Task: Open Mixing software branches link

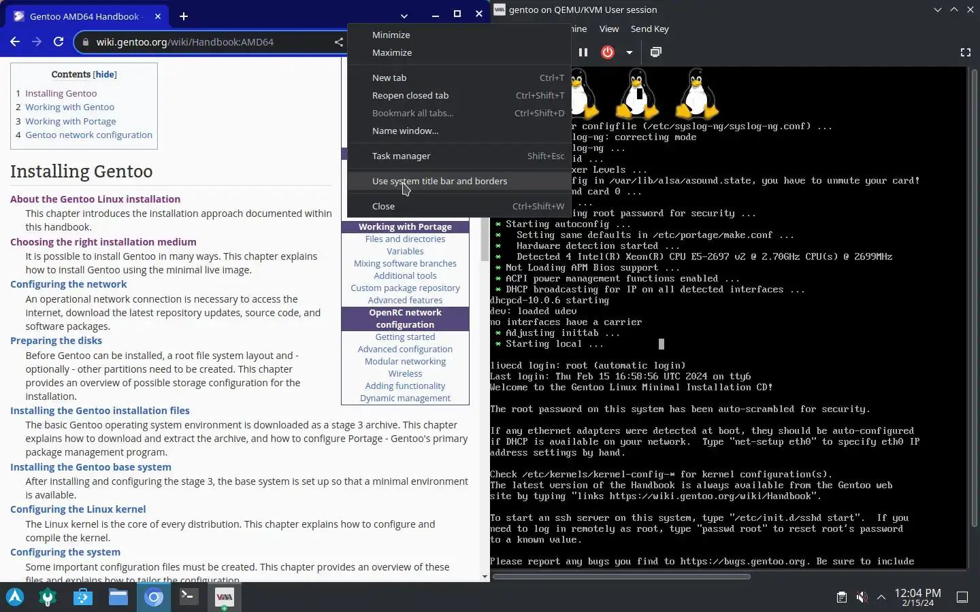Action: (405, 263)
